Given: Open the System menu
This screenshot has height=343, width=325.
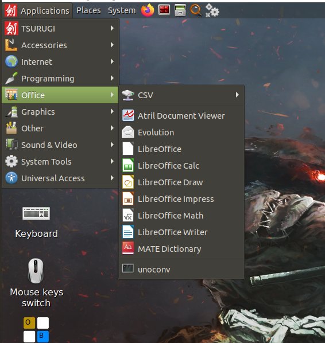Looking at the screenshot, I should point(122,10).
